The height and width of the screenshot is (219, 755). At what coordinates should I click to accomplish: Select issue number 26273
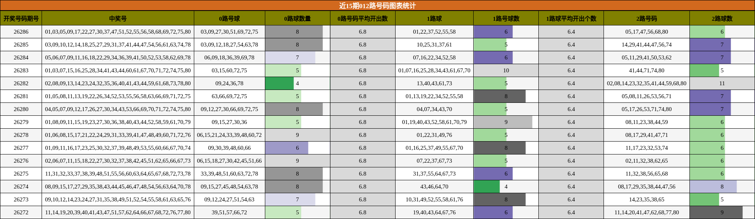21,199
